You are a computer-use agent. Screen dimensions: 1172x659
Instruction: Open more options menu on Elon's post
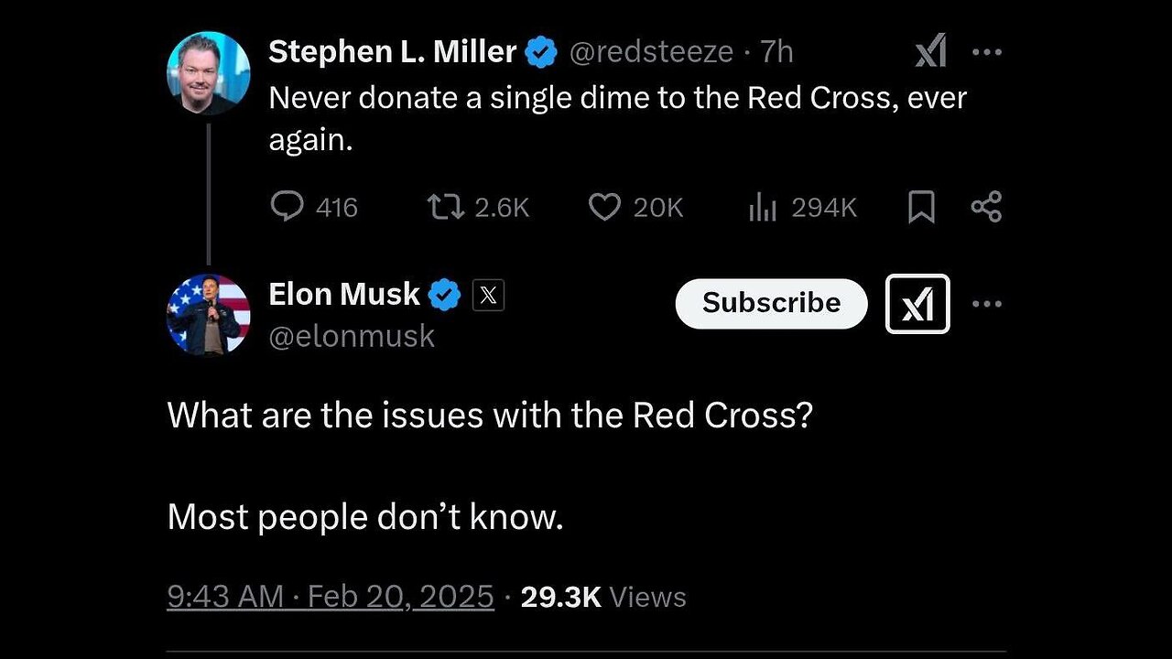[x=987, y=304]
